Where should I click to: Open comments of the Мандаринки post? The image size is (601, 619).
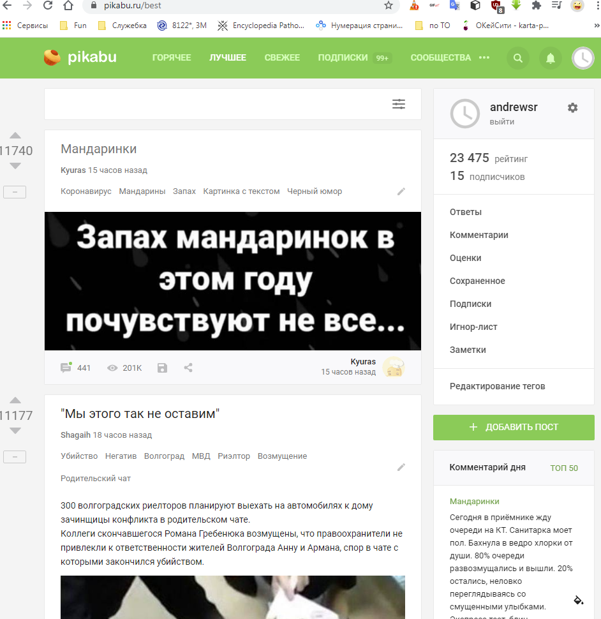click(76, 368)
